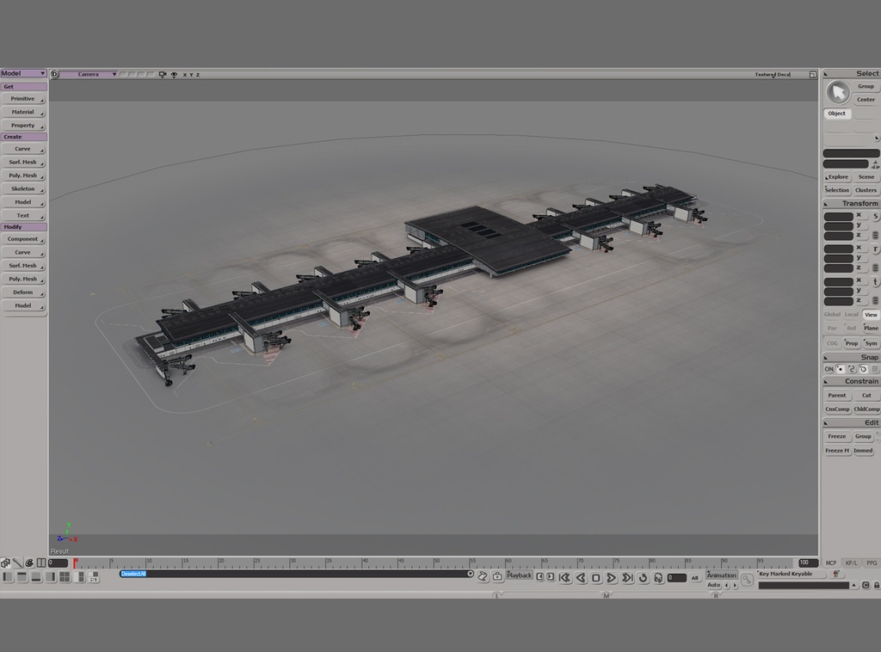Click the mute audio icon near playback controls

click(x=657, y=578)
